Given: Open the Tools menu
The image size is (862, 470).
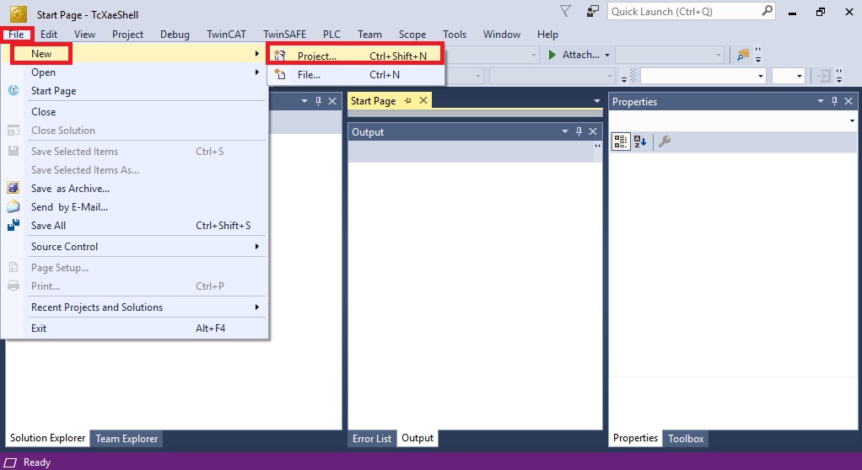Looking at the screenshot, I should click(x=455, y=34).
